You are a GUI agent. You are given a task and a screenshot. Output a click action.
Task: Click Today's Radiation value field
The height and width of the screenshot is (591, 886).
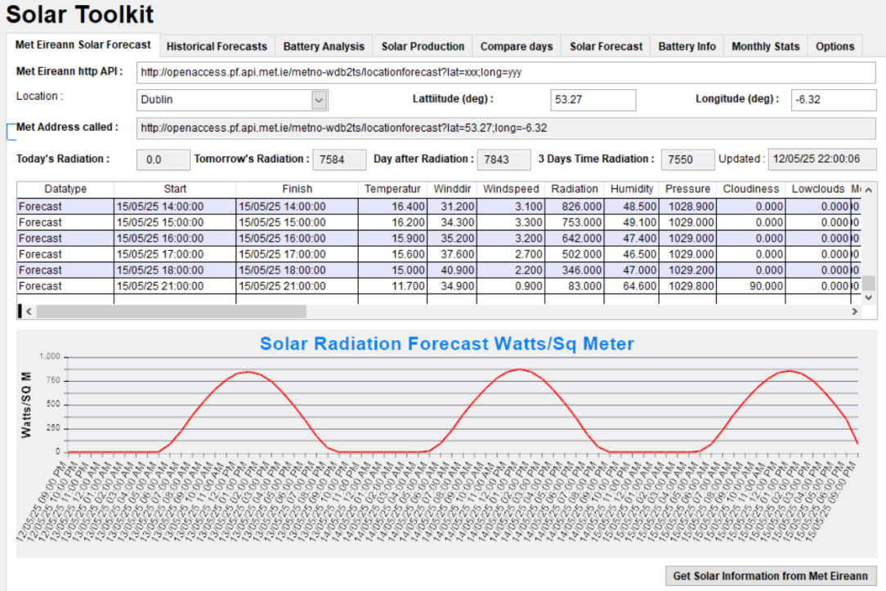click(x=163, y=159)
